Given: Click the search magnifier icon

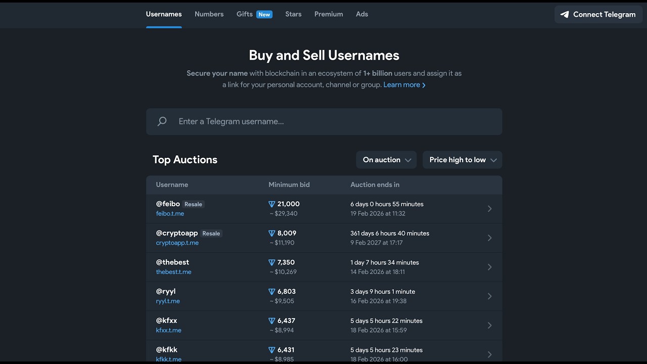Looking at the screenshot, I should (x=162, y=121).
